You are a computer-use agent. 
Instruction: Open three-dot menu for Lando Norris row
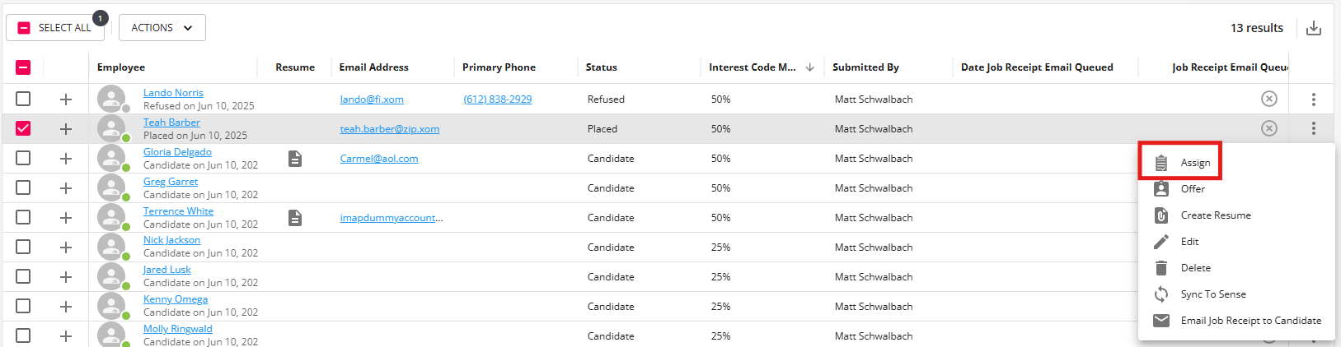[x=1314, y=99]
